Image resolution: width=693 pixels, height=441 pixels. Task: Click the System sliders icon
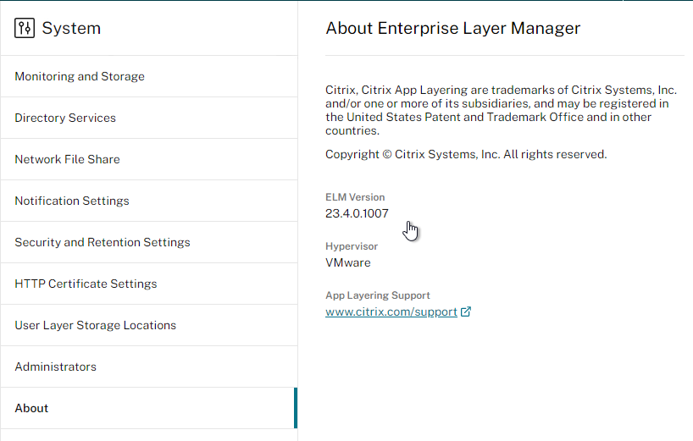coord(25,28)
